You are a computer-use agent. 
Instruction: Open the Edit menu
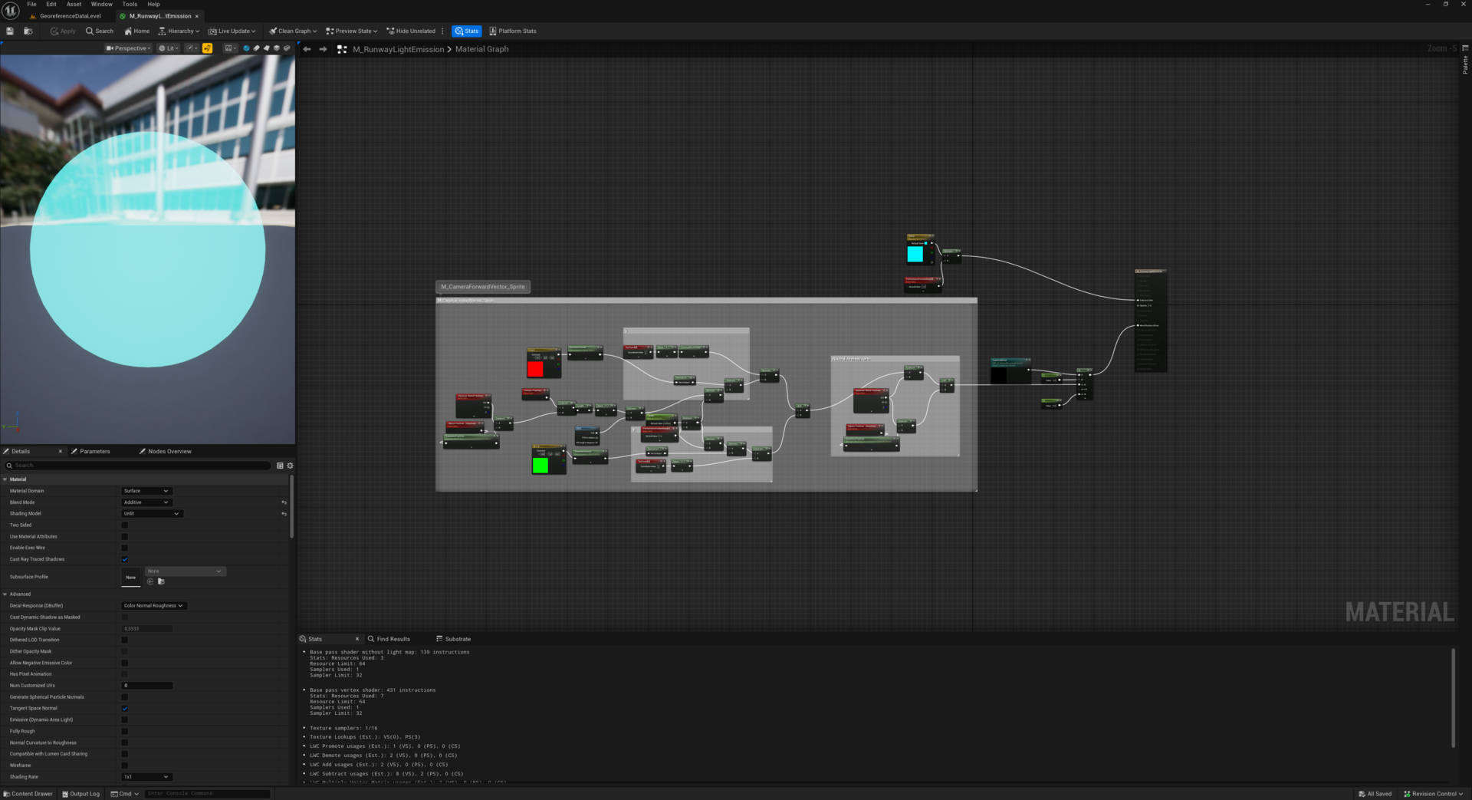(x=51, y=5)
